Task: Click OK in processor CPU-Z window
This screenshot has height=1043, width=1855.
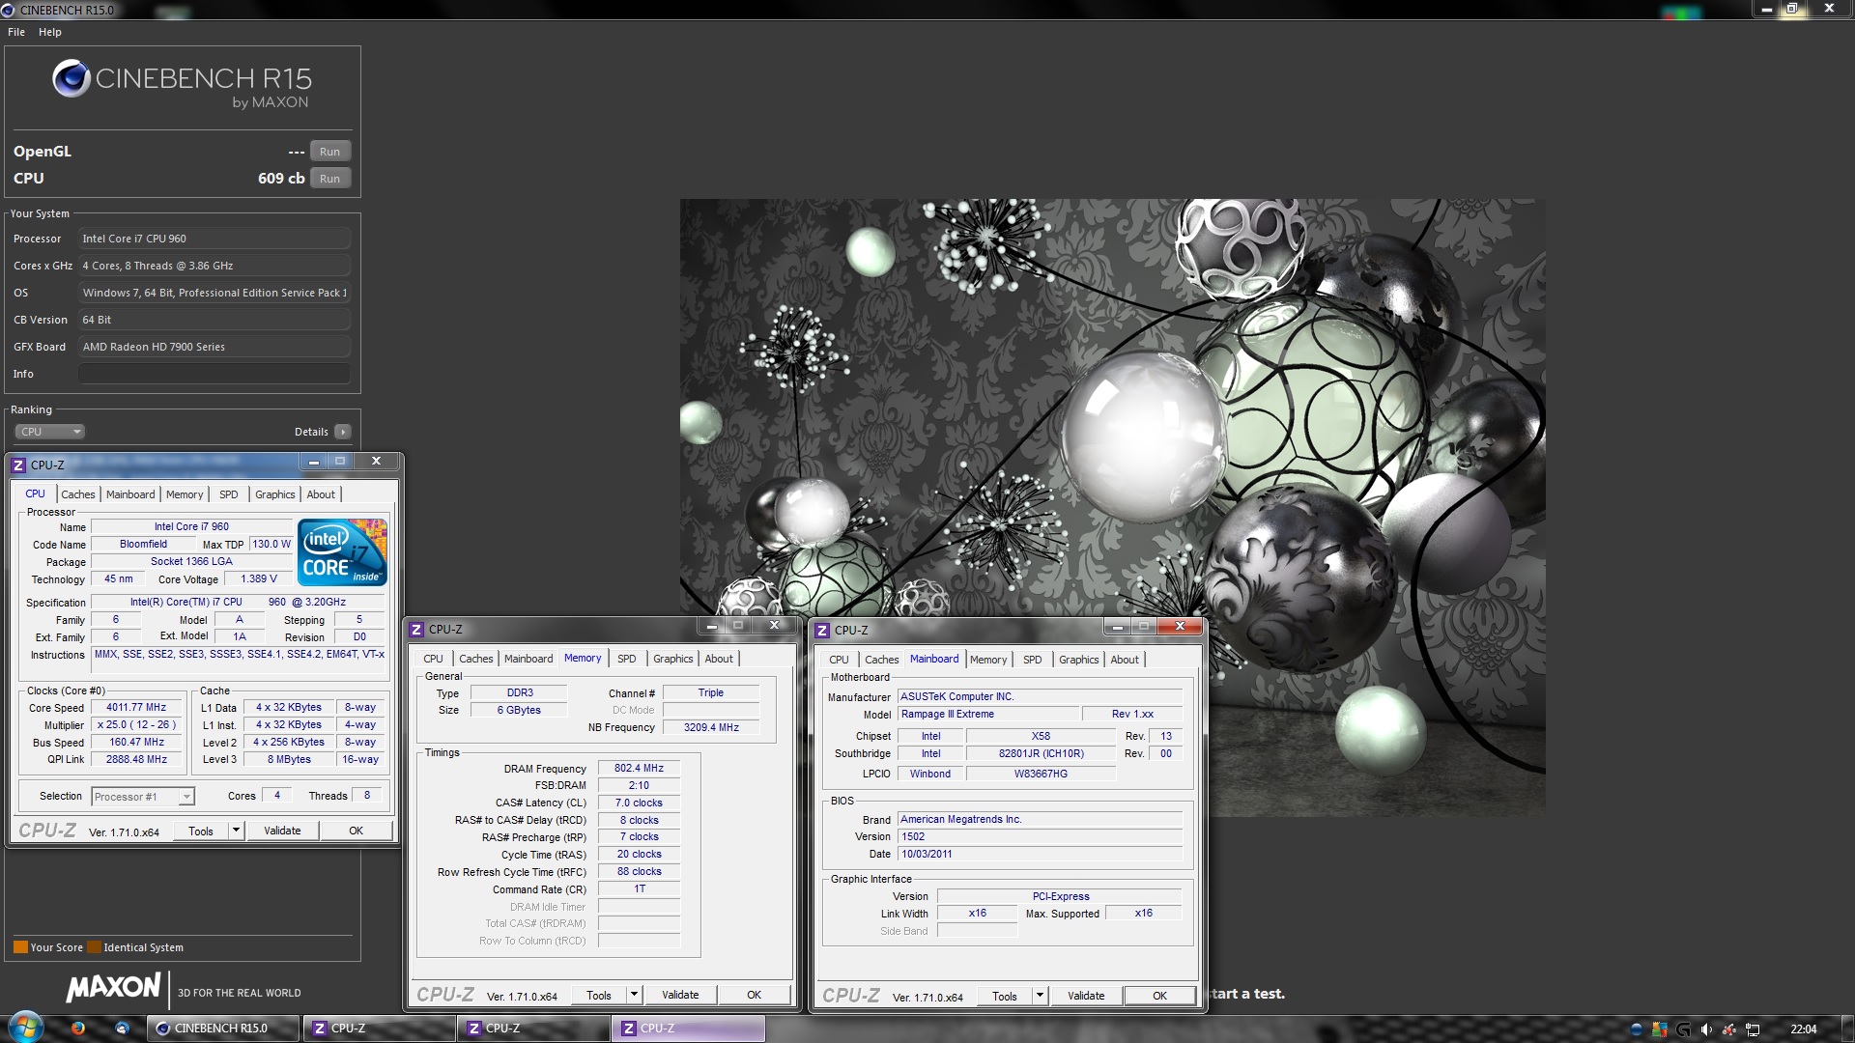Action: point(357,831)
